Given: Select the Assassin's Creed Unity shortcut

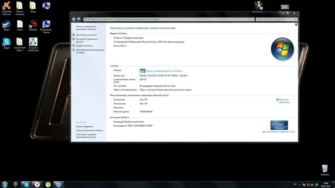Looking at the screenshot, I should pos(33,44).
